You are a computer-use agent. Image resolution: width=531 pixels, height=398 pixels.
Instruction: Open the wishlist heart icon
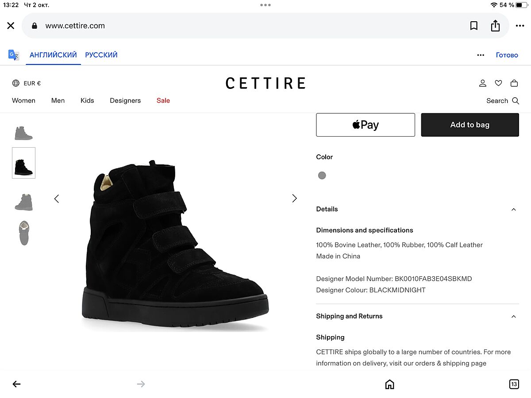tap(498, 83)
